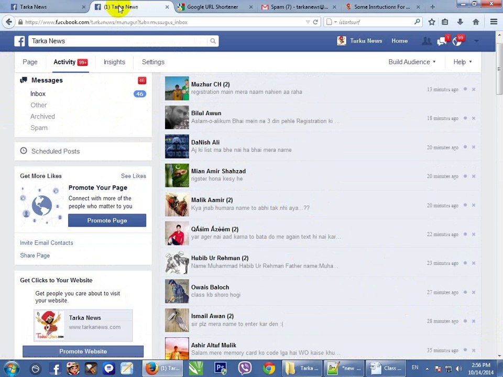
Task: Click the See Likes link
Action: click(134, 176)
